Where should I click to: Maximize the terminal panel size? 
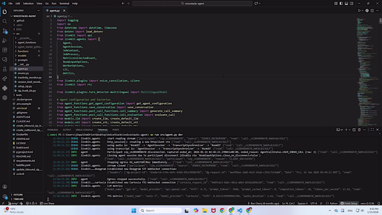tap(372, 130)
